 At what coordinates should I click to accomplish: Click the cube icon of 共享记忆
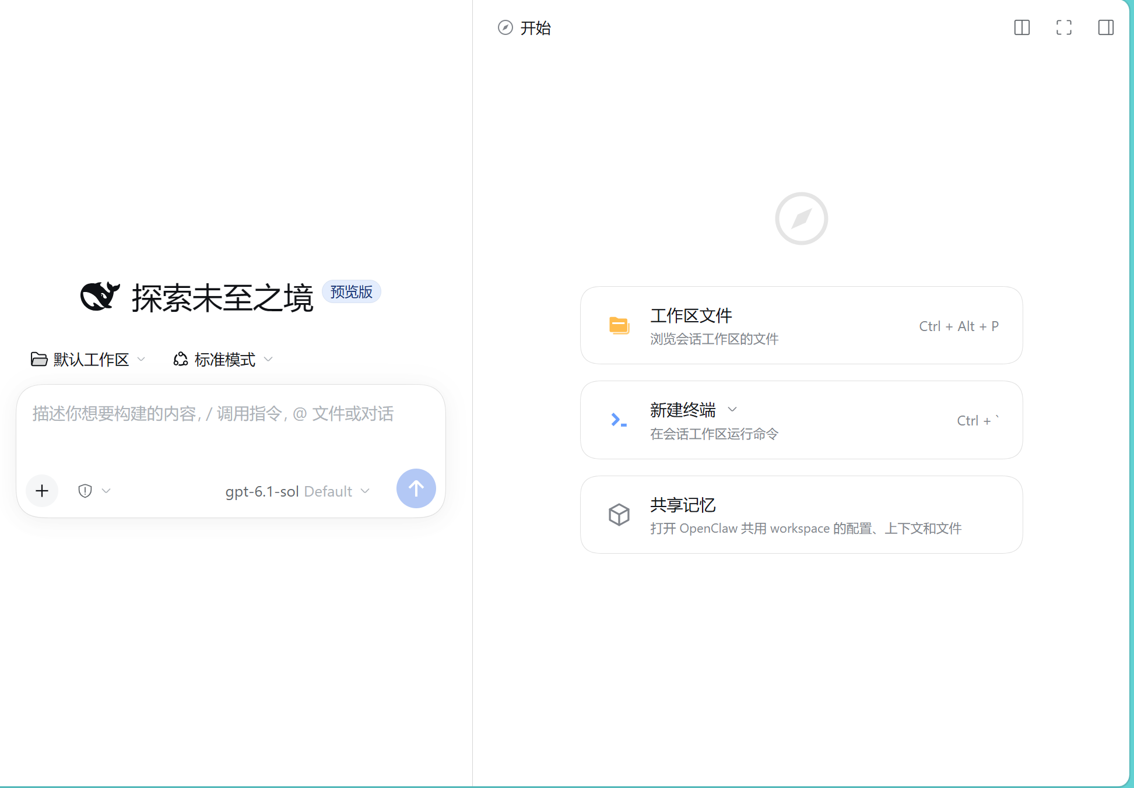click(619, 515)
